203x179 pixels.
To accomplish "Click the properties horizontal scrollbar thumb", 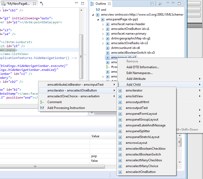I will point(52,167).
